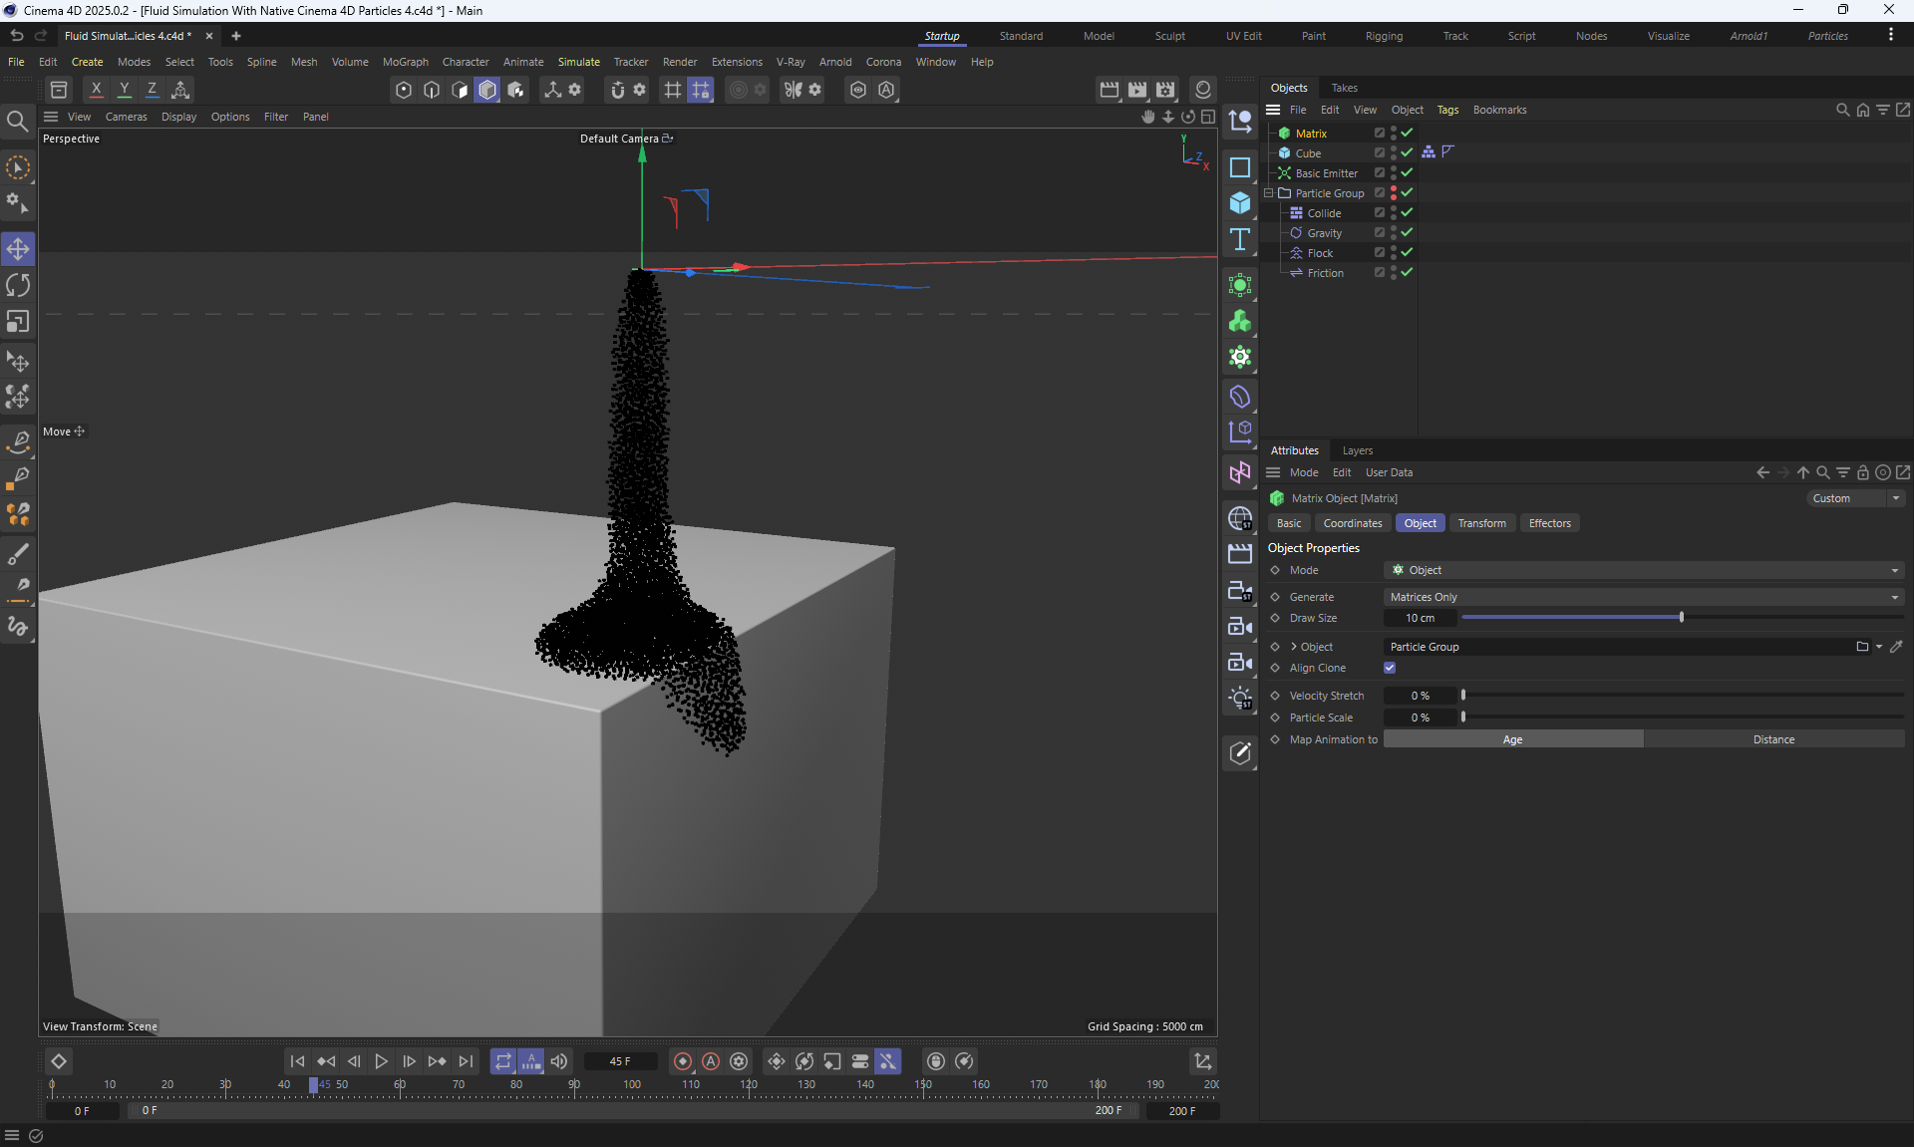This screenshot has width=1914, height=1147.
Task: Select the Rotate tool in left toolbar
Action: [18, 286]
